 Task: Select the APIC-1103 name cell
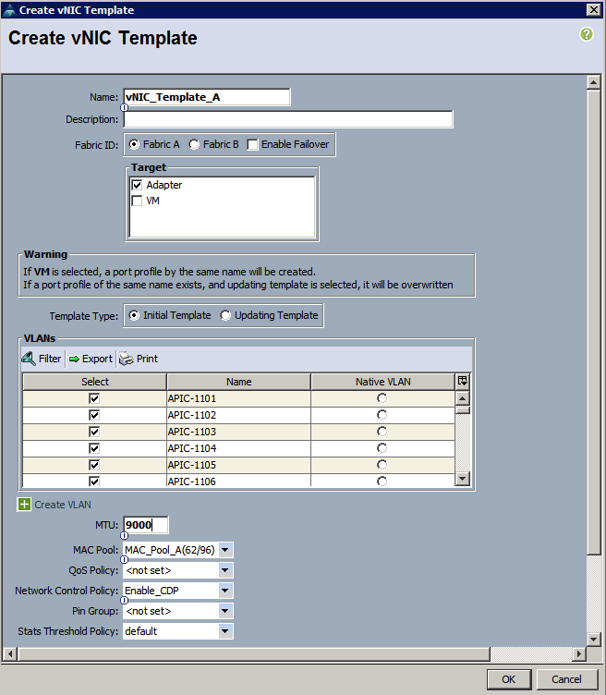[238, 432]
